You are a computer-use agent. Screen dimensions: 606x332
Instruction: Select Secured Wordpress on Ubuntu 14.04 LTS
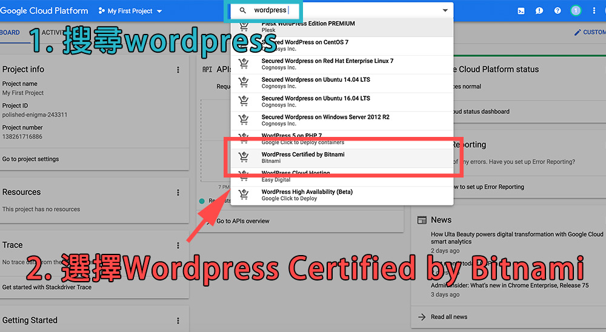pyautogui.click(x=342, y=83)
